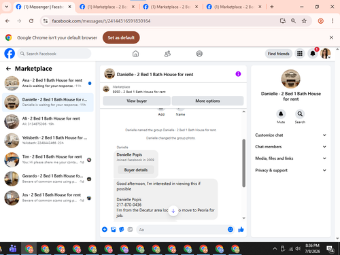Screen dimensions: 340x255
Task: Open a new Chrome tab
Action: (272, 7)
